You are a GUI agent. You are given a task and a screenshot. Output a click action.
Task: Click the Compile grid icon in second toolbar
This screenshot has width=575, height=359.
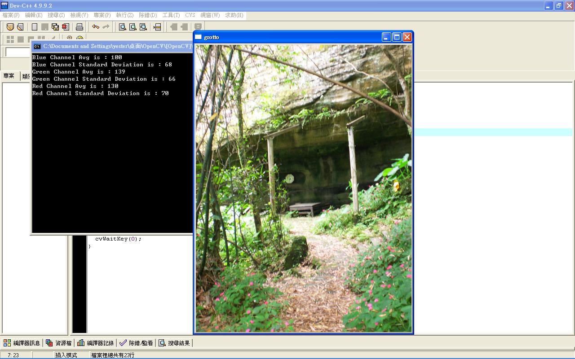pos(10,39)
